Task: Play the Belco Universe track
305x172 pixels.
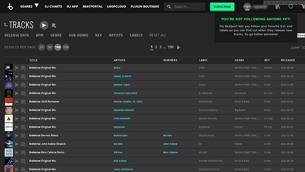Action: tap(17, 68)
